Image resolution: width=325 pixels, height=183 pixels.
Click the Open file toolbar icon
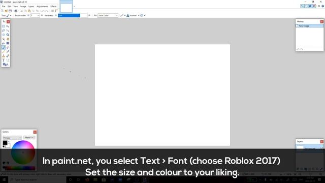click(6, 11)
